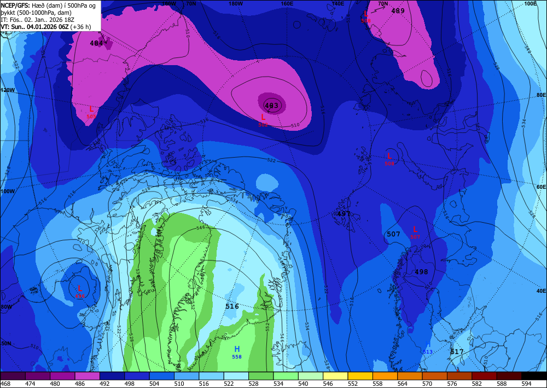547x388 pixels.
Task: Click the 160E longitude label
Action: pyautogui.click(x=287, y=3)
